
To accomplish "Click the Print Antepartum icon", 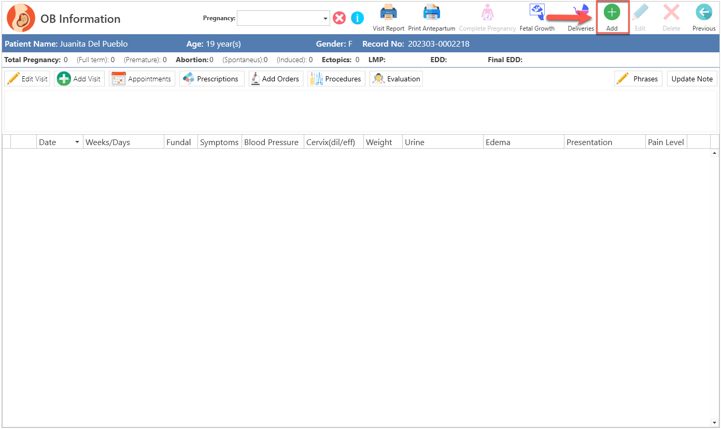I will [431, 12].
